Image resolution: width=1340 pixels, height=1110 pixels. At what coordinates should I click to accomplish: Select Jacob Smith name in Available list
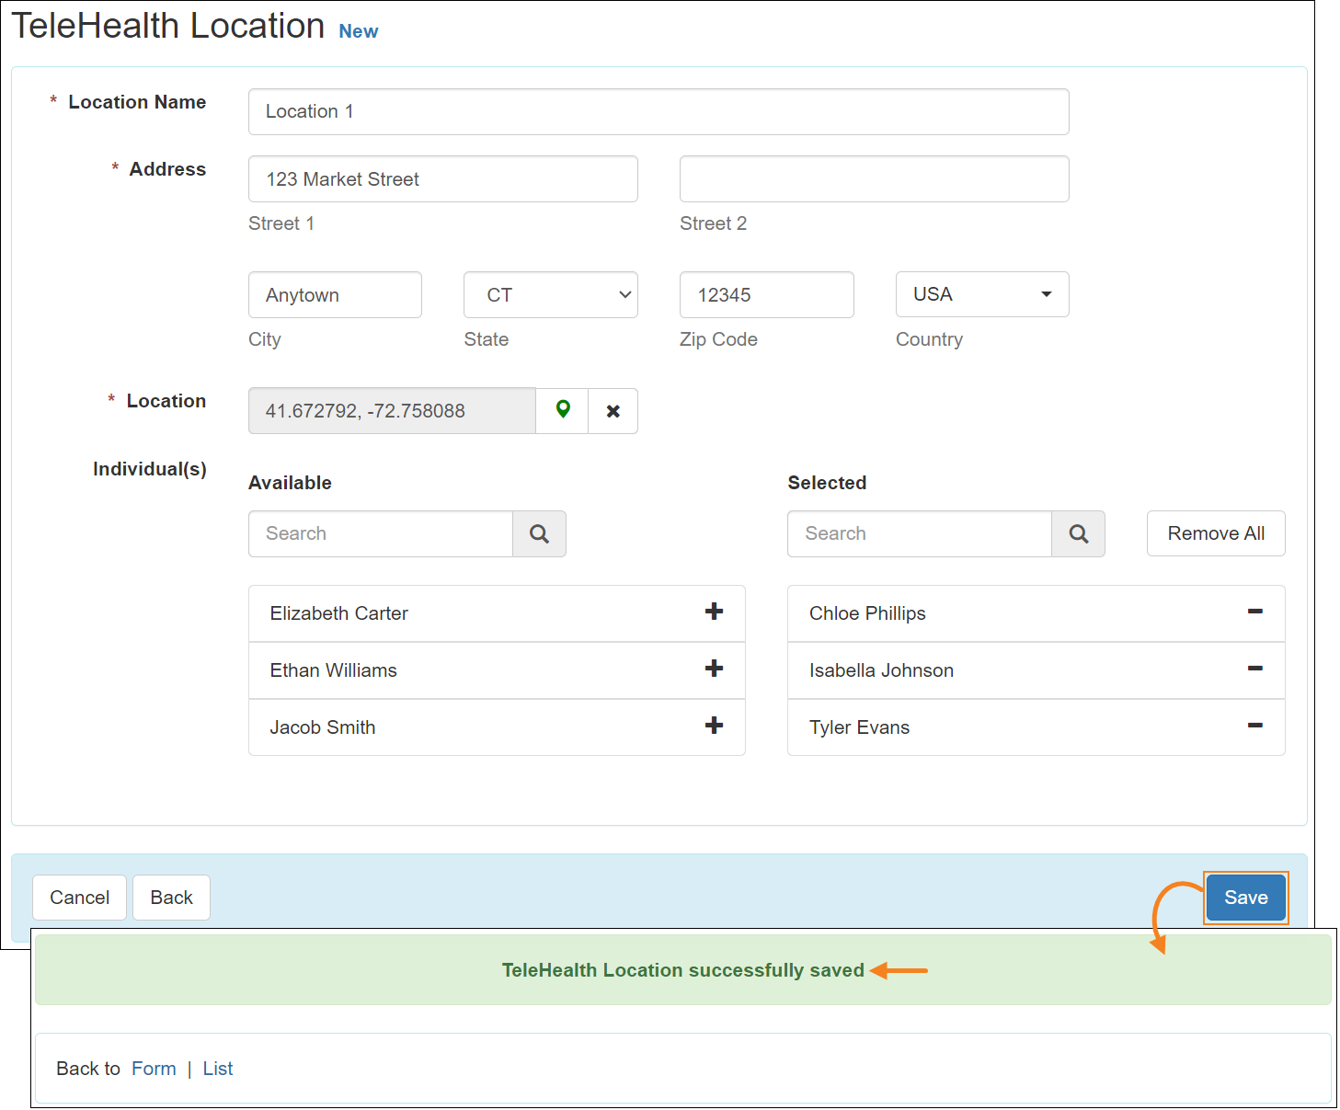click(x=322, y=727)
